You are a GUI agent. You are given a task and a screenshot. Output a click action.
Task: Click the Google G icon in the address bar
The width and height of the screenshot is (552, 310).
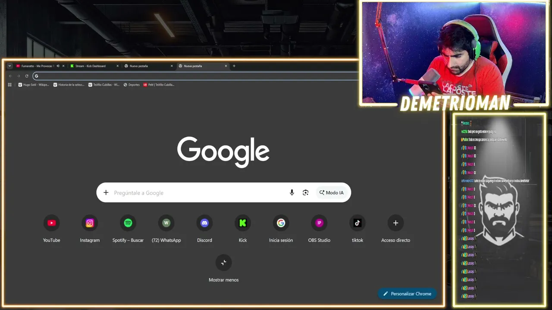(37, 76)
